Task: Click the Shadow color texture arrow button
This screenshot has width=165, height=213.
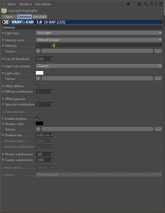Action: pyautogui.click(x=38, y=129)
